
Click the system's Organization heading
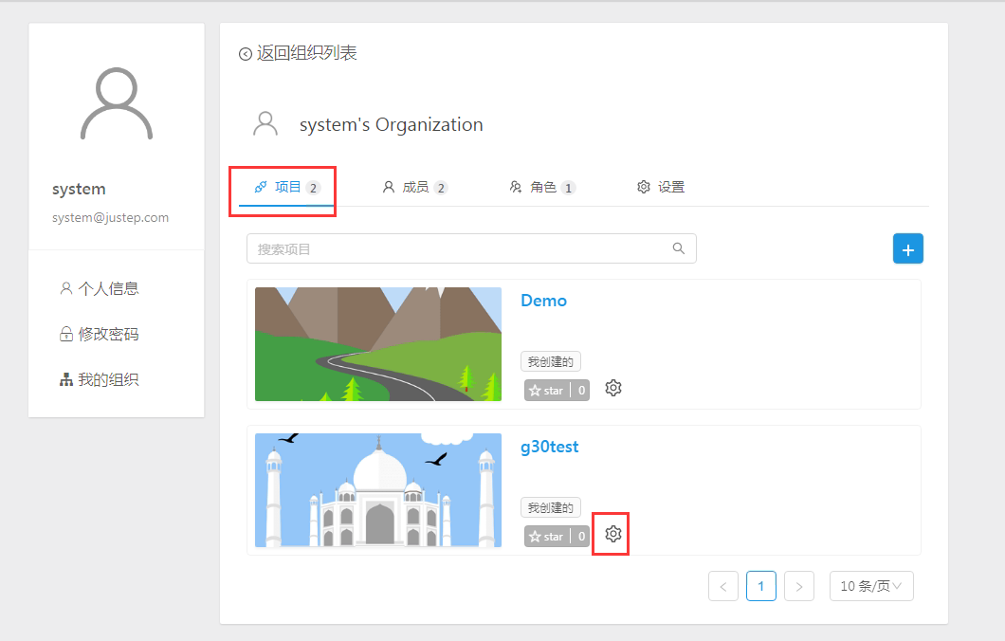[391, 124]
